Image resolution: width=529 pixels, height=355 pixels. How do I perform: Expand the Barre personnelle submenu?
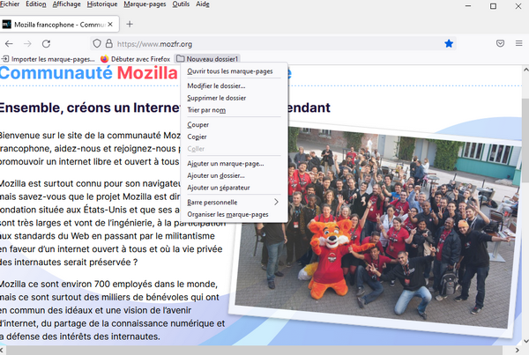235,203
